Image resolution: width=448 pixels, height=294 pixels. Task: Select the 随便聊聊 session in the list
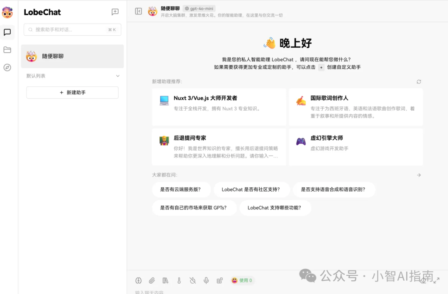73,56
